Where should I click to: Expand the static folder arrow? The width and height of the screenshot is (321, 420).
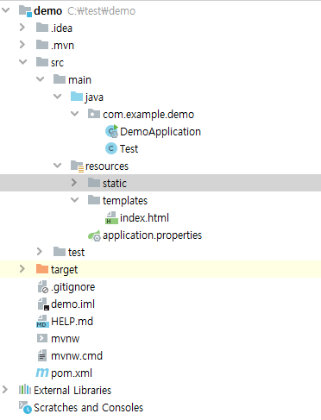74,183
